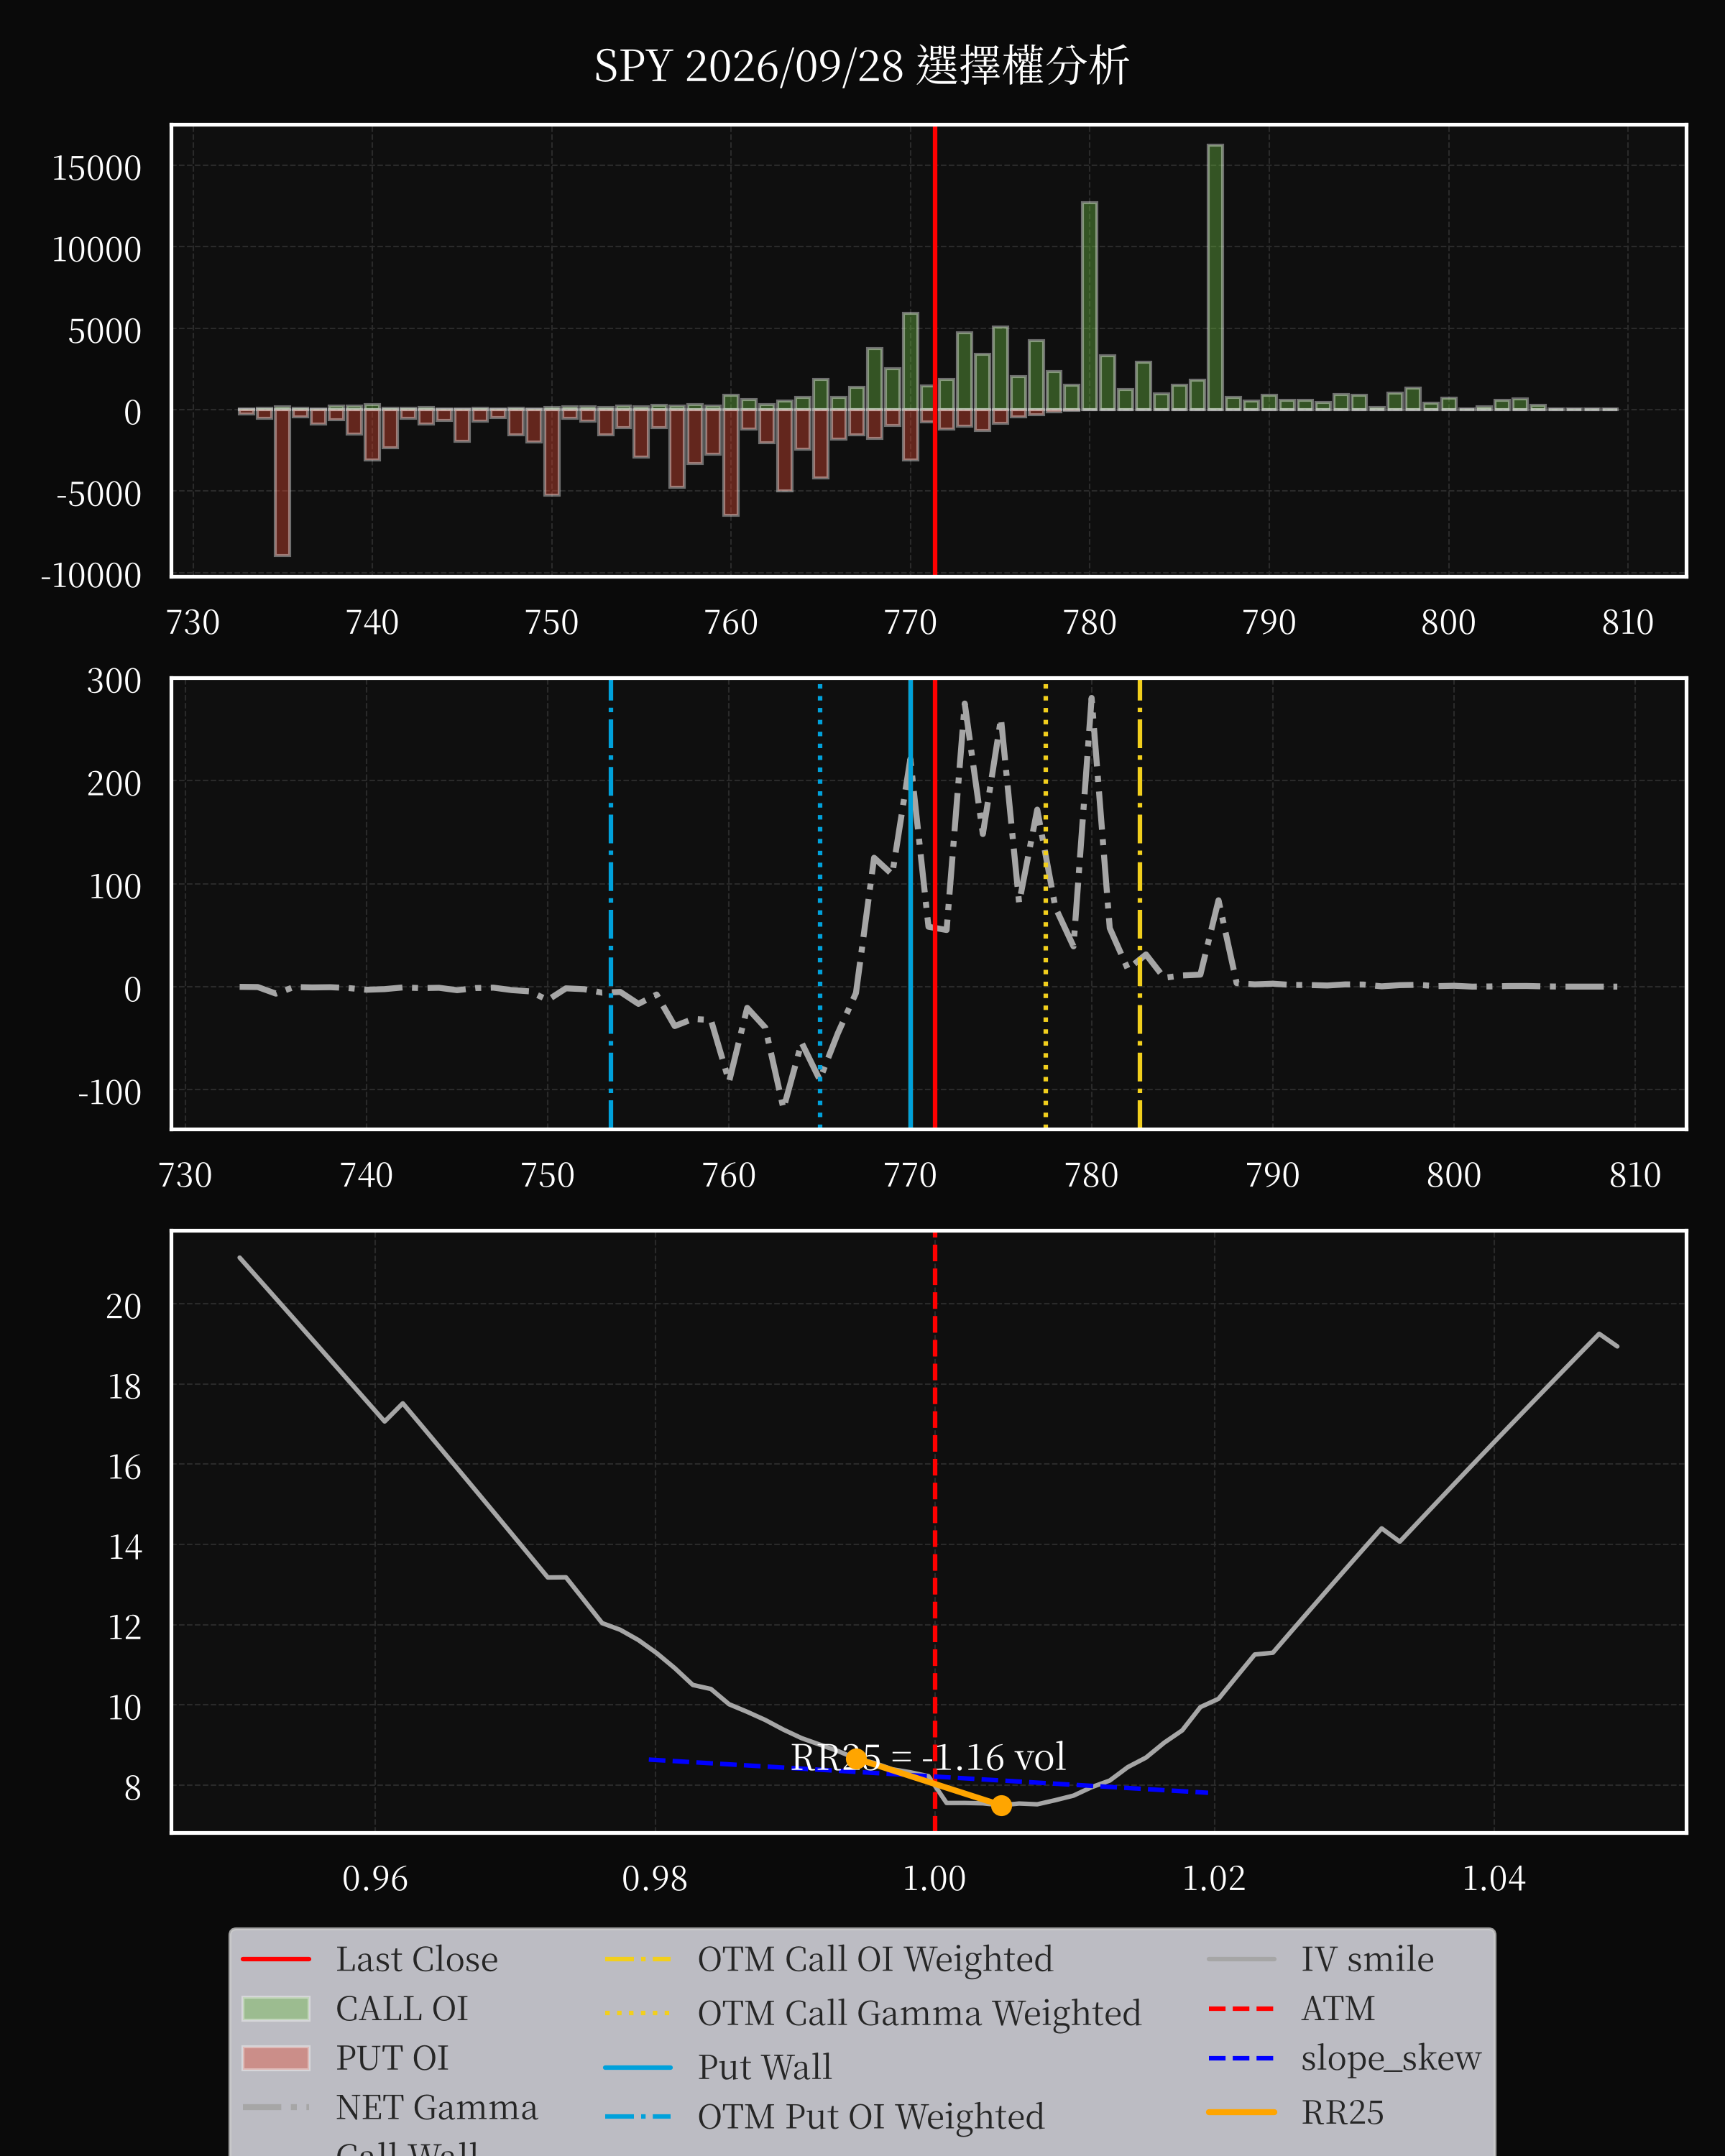
Task: Click the tallest green call OI bar
Action: click(1215, 277)
